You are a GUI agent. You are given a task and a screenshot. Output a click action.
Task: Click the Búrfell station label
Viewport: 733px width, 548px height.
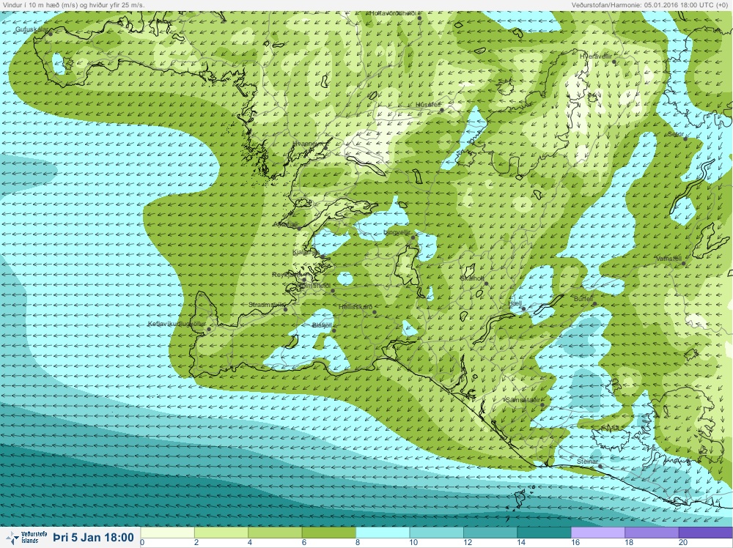coord(583,298)
